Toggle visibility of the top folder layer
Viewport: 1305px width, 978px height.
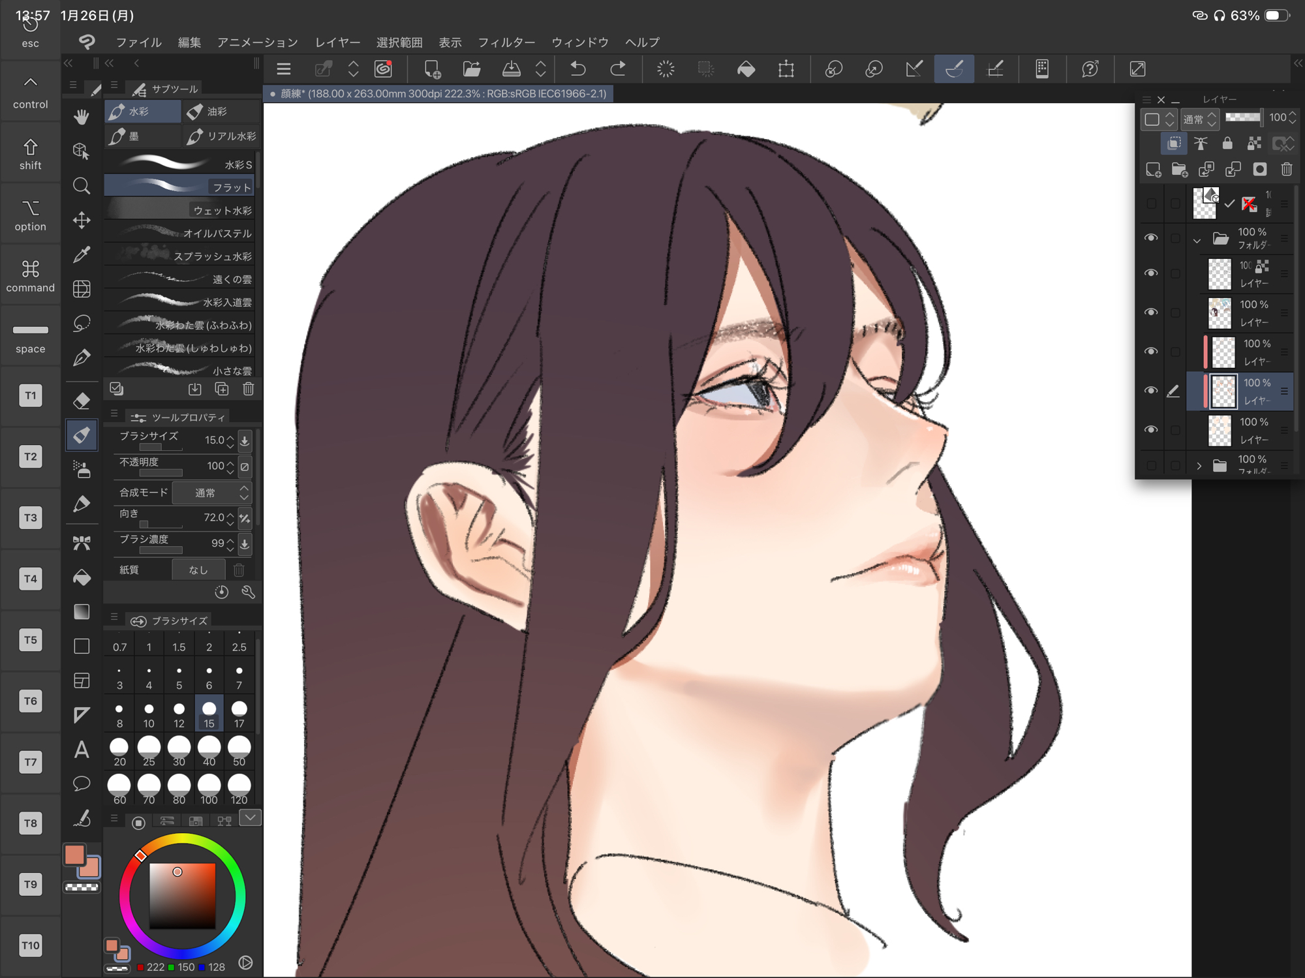tap(1151, 237)
